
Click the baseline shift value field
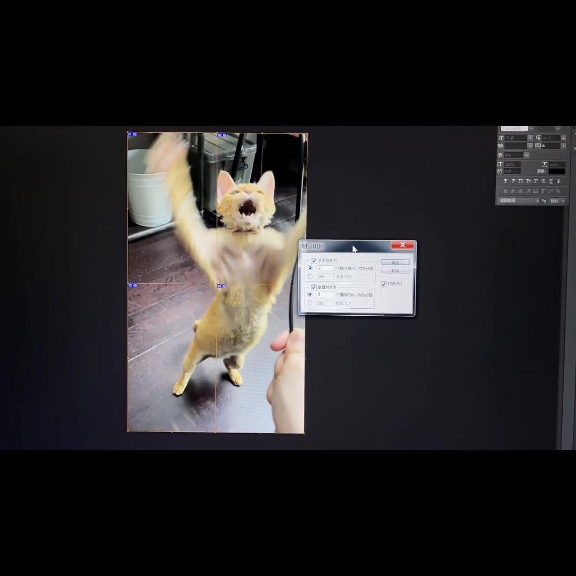tap(512, 171)
